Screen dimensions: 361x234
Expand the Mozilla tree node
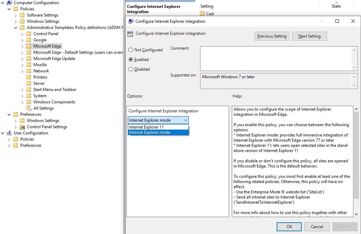tap(22, 65)
